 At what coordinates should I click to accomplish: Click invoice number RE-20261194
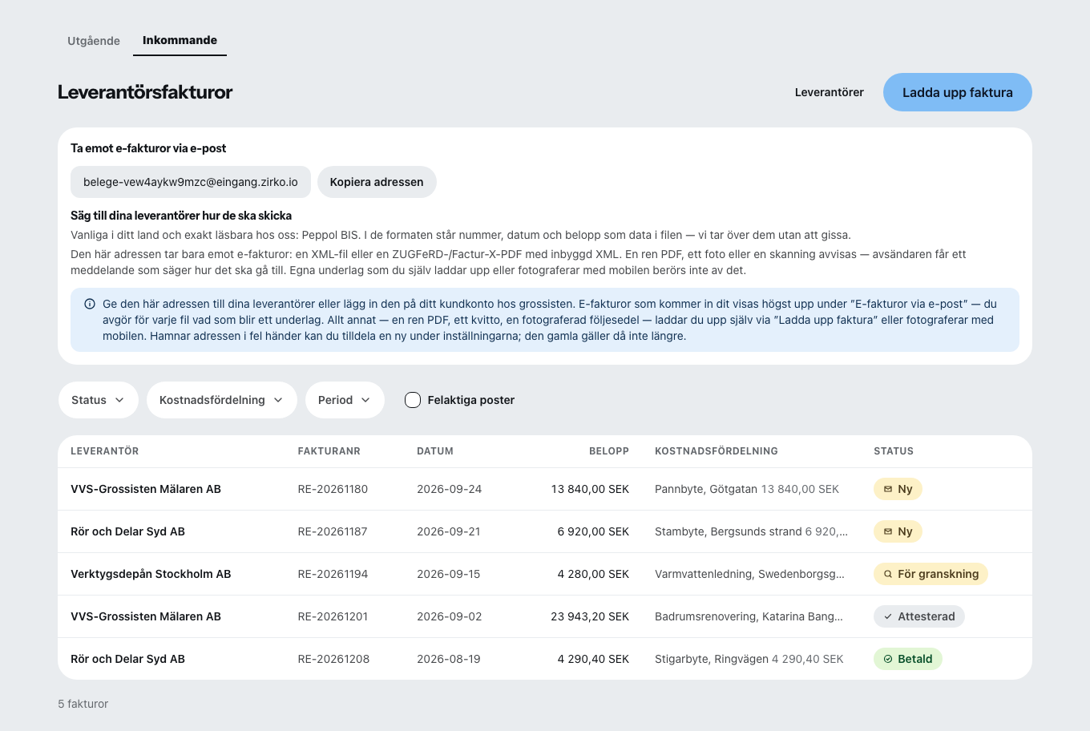(333, 574)
